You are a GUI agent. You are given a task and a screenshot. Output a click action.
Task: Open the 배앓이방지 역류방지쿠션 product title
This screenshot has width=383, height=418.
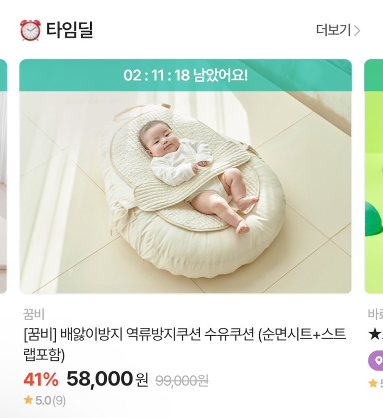tap(185, 344)
